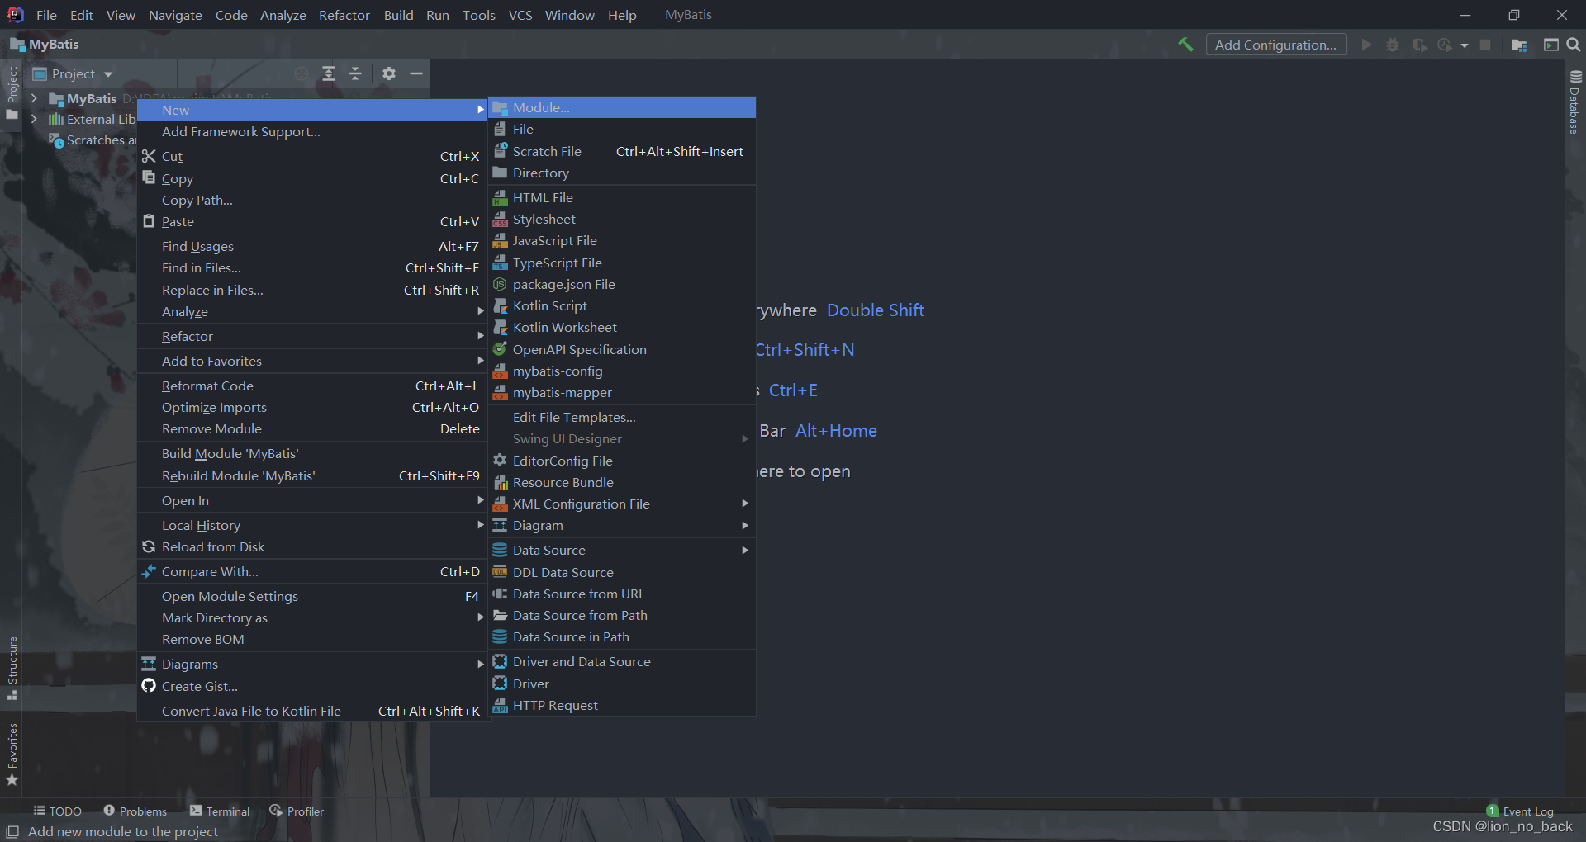Screen dimensions: 1586x842
Task: Hide the Project panel with minus icon
Action: pyautogui.click(x=416, y=73)
